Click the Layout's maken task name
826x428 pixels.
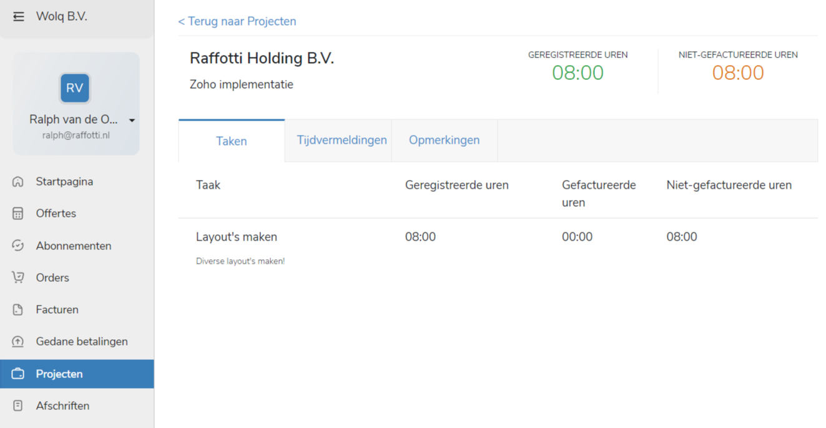[237, 237]
